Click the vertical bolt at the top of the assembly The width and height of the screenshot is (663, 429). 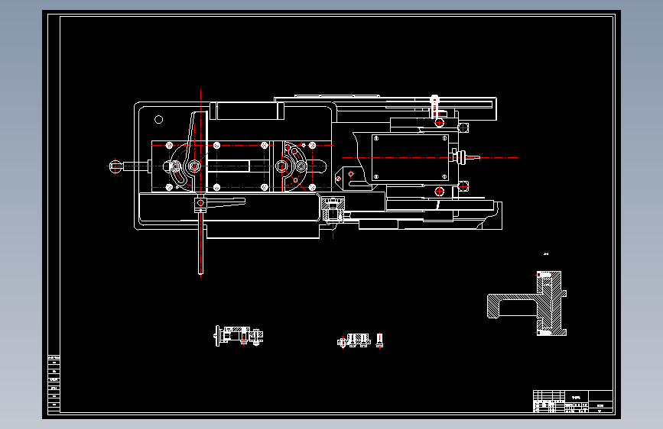click(435, 108)
